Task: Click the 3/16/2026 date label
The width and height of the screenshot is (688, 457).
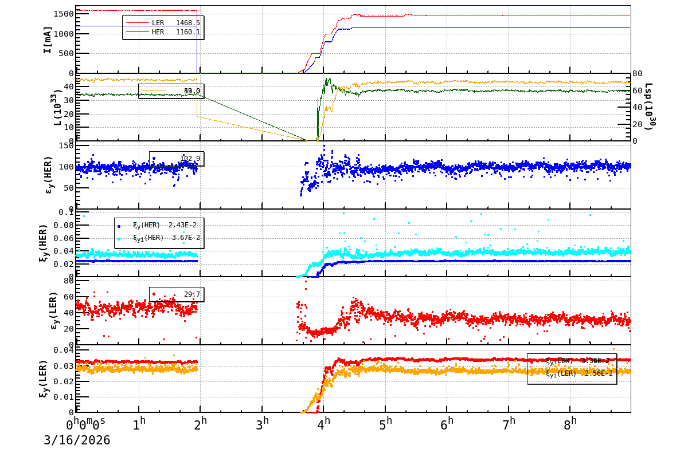Action: pos(77,440)
